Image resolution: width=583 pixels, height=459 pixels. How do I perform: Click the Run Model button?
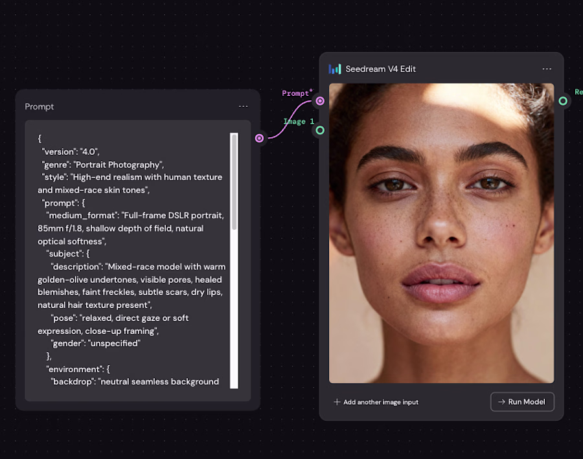pyautogui.click(x=522, y=402)
